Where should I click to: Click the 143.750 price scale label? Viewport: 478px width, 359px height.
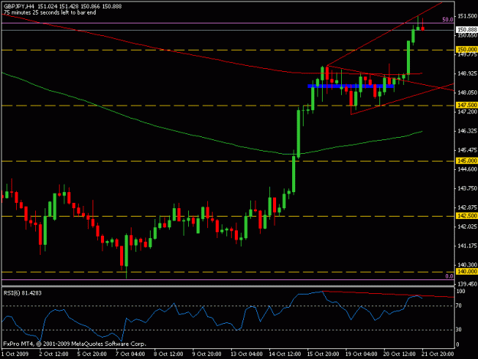(x=467, y=188)
